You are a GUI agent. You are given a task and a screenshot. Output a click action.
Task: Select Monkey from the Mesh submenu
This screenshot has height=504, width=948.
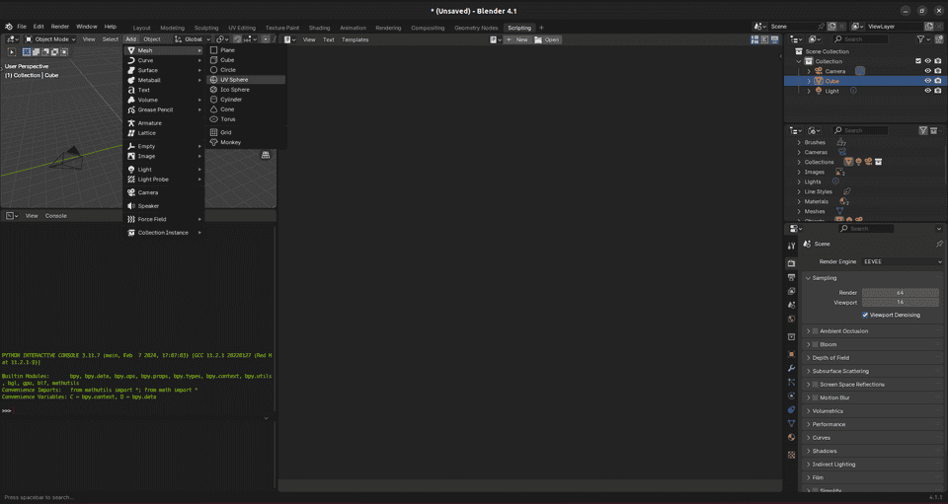coord(230,142)
